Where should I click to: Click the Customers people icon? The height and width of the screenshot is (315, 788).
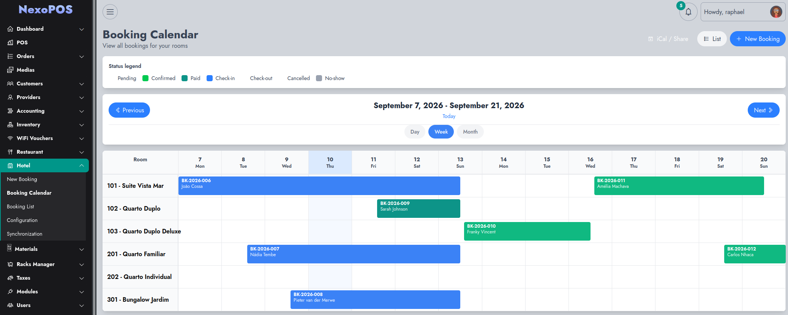10,83
